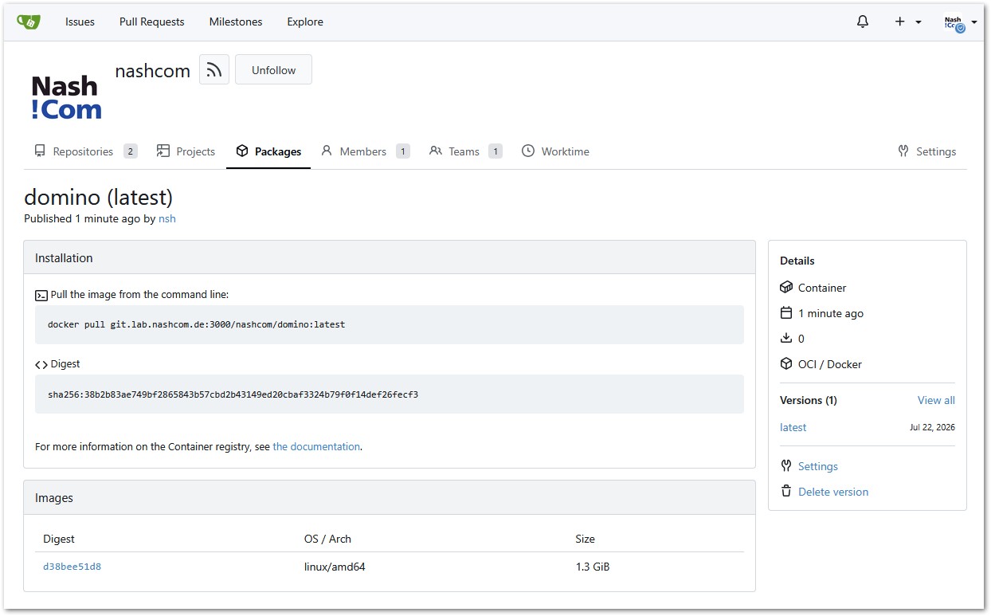Switch to the Teams tab
The image size is (991, 616).
point(465,151)
